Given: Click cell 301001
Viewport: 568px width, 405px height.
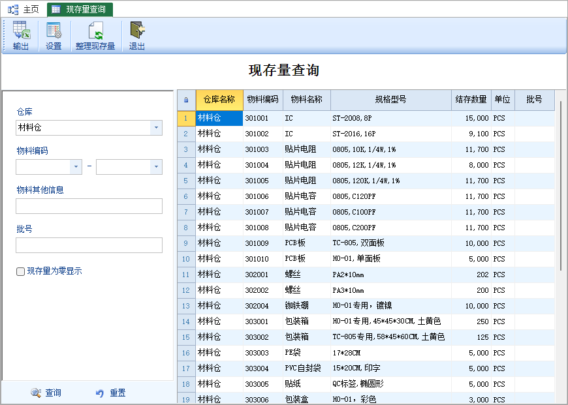Looking at the screenshot, I should 263,118.
